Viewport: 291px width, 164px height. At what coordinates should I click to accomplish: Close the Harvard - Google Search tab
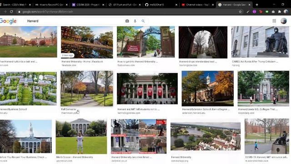pos(250,5)
